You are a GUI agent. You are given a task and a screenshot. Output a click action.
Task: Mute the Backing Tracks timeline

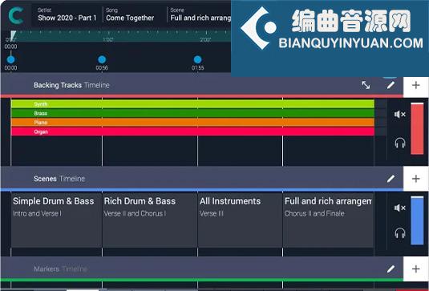click(399, 115)
